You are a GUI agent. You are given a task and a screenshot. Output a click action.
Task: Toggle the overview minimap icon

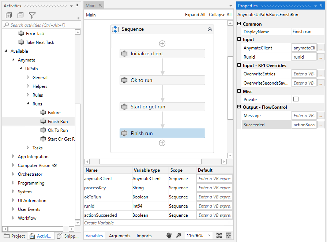tap(229, 235)
